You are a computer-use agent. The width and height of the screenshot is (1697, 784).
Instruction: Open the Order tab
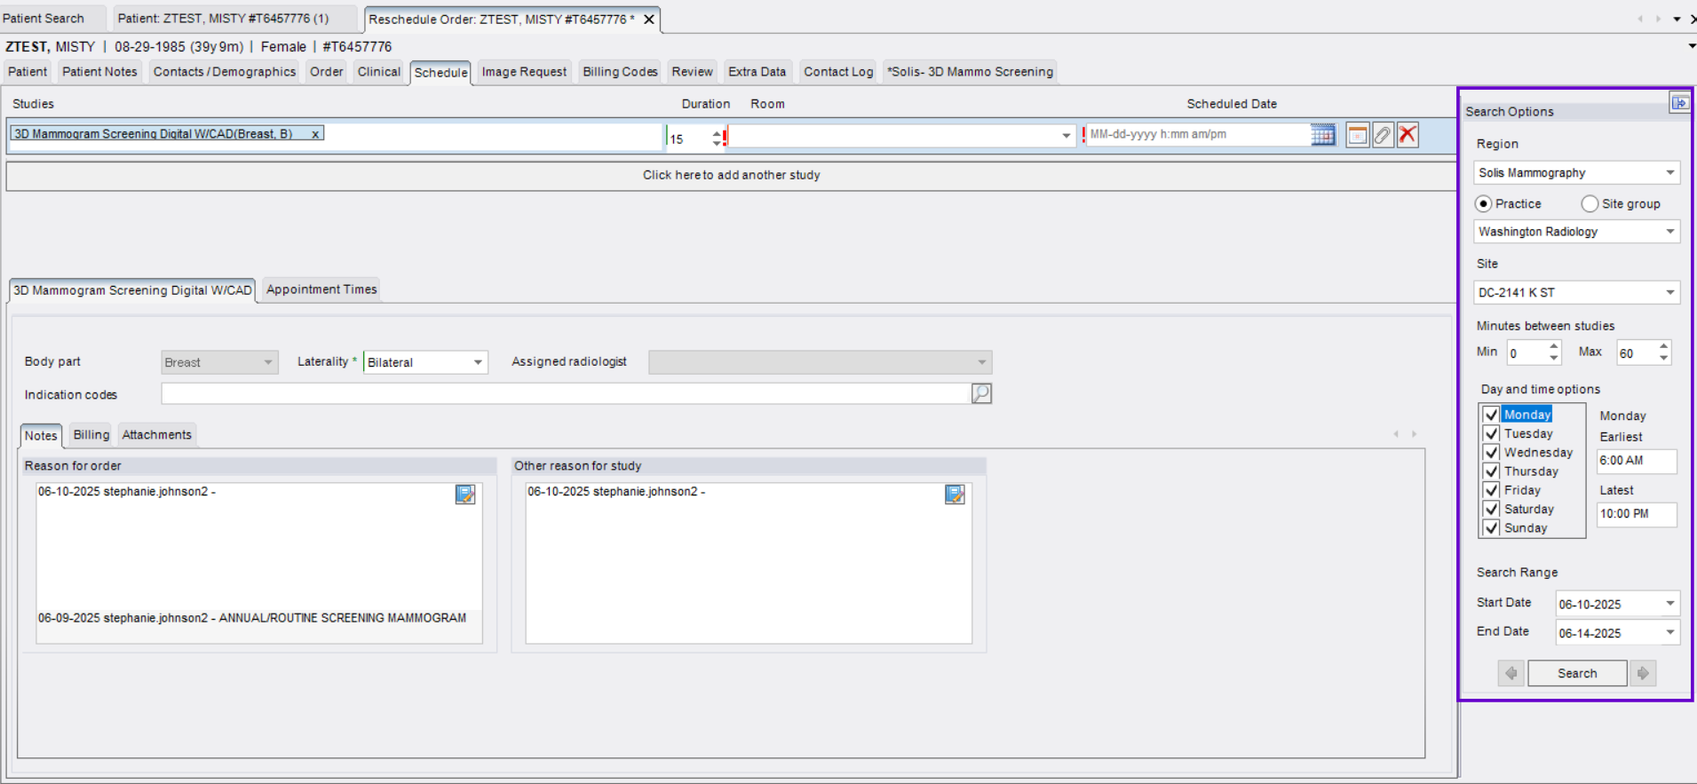click(x=327, y=72)
